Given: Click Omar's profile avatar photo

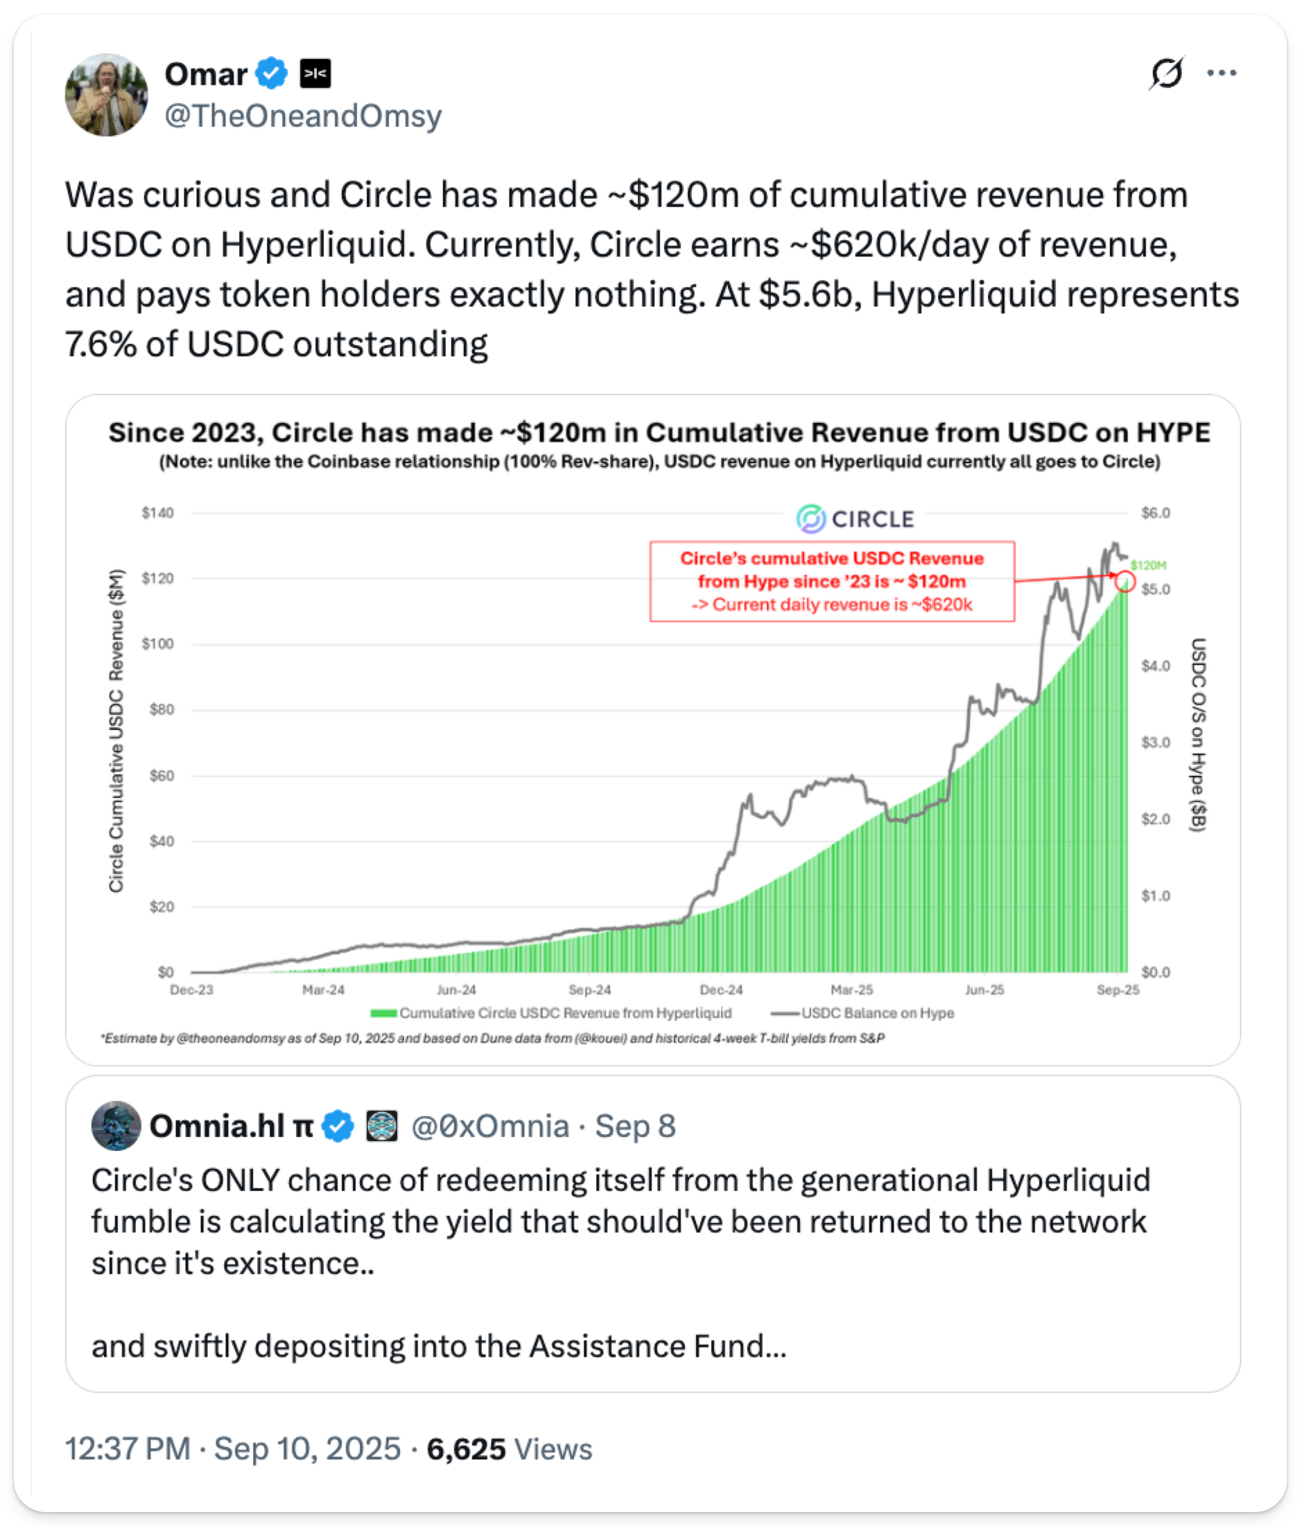Looking at the screenshot, I should pyautogui.click(x=106, y=95).
